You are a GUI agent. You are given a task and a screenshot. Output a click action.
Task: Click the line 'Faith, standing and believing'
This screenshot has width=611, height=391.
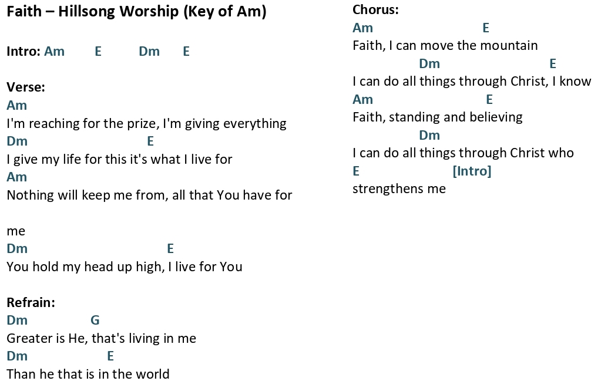click(438, 117)
